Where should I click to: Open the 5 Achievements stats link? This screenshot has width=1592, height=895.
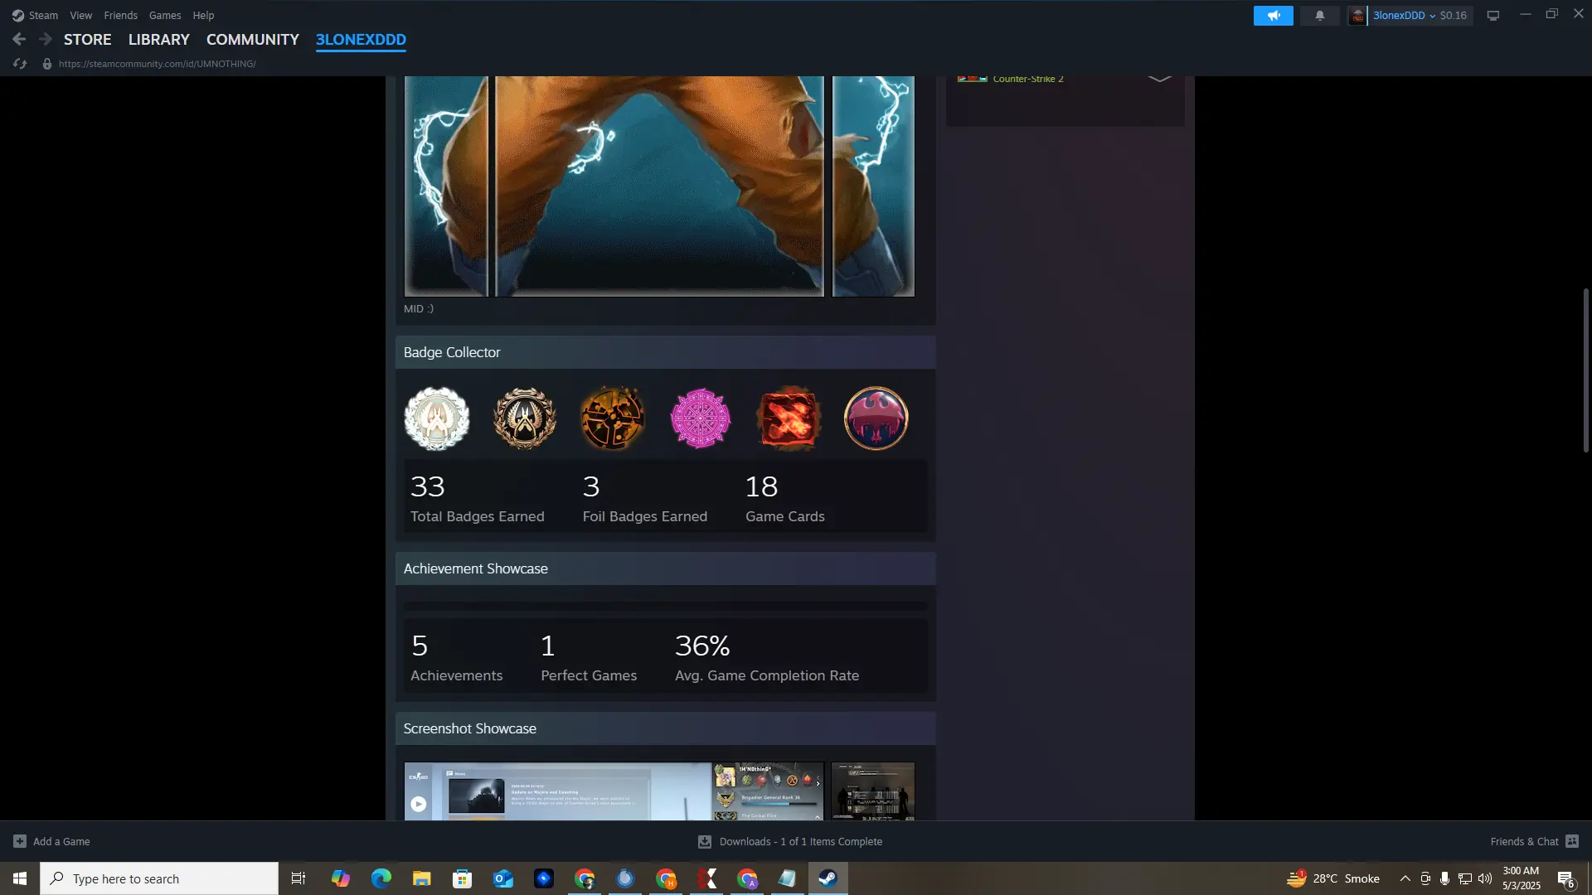tap(456, 657)
